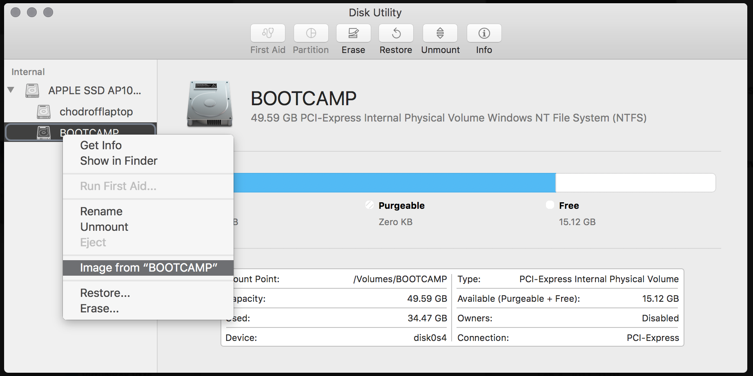Click the First Aid toolbar icon
This screenshot has height=376, width=753.
pos(268,33)
